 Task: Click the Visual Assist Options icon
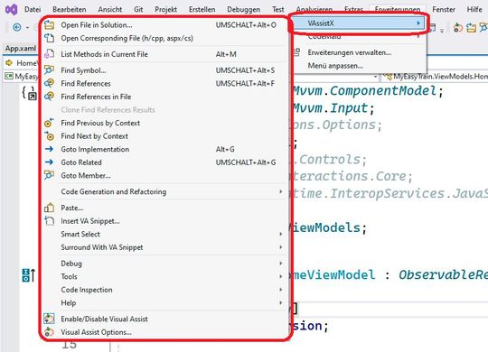[x=49, y=332]
